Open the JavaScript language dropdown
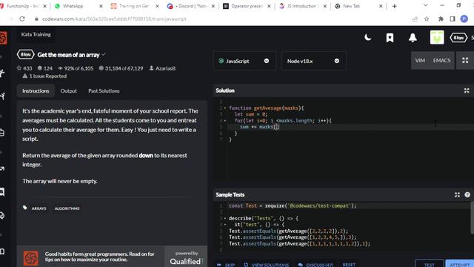Image resolution: width=474 pixels, height=267 pixels. click(244, 61)
